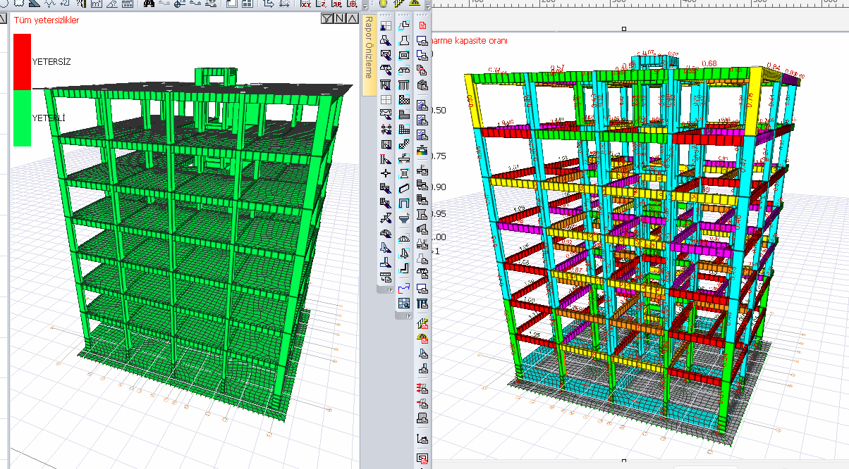Screen dimensions: 849x469
Task: Click the green YETERLİ legend swatch
Action: pos(22,118)
